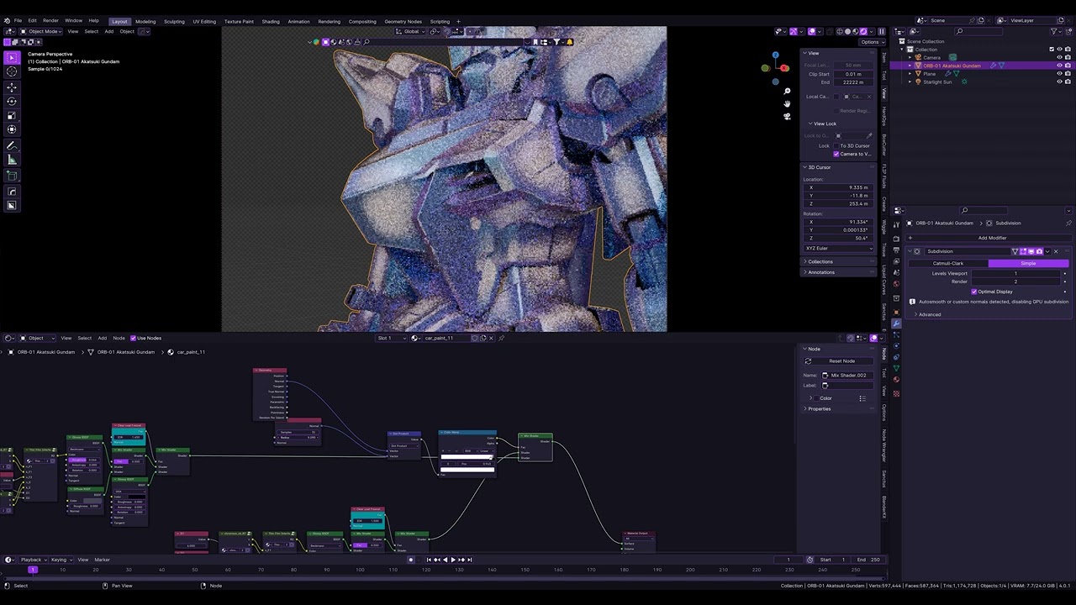
Task: Open the XYZ Euler rotation mode dropdown
Action: click(x=838, y=248)
